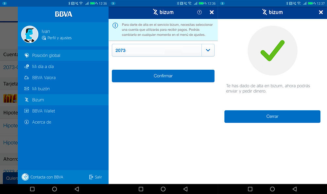Close the Bizum account selection screen

(212, 12)
